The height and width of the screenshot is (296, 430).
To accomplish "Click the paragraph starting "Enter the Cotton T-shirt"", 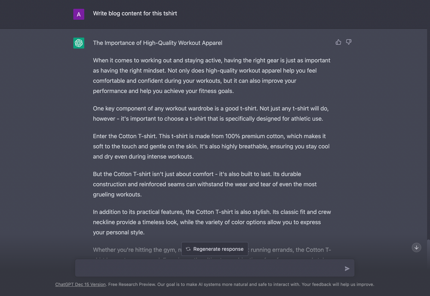I will point(211,146).
